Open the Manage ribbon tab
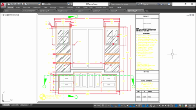 pyautogui.click(x=53, y=7)
